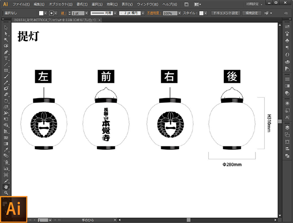The image size is (293, 223).
Task: Open the artboard navigation dropdown
Action: (x=50, y=220)
